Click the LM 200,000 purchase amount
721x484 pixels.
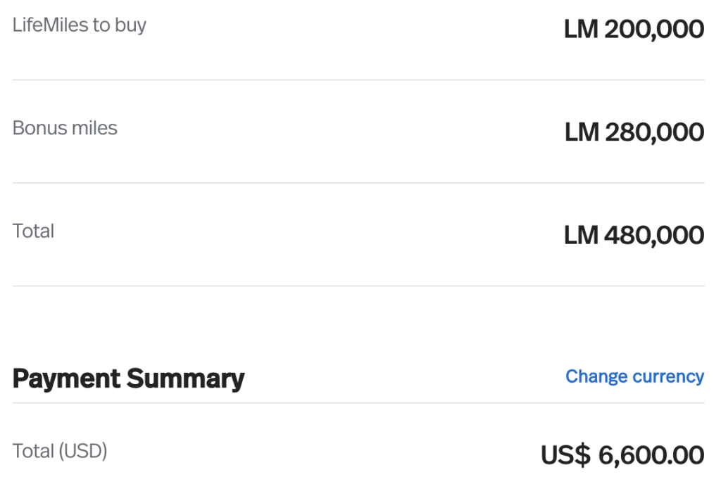pyautogui.click(x=634, y=30)
